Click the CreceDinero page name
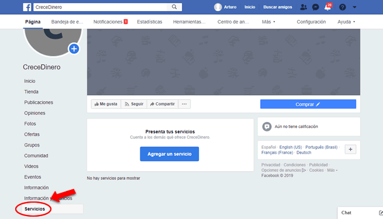Screen dimensions: 383x219 click(42, 67)
